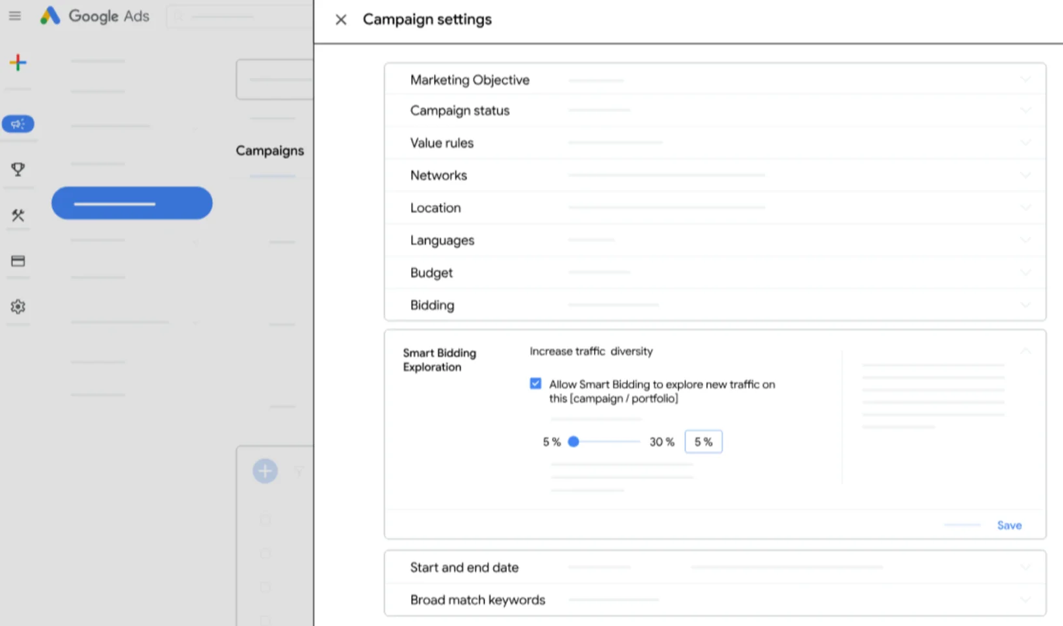Save the Smart Bidding Exploration settings
Image resolution: width=1063 pixels, height=626 pixels.
point(1009,525)
